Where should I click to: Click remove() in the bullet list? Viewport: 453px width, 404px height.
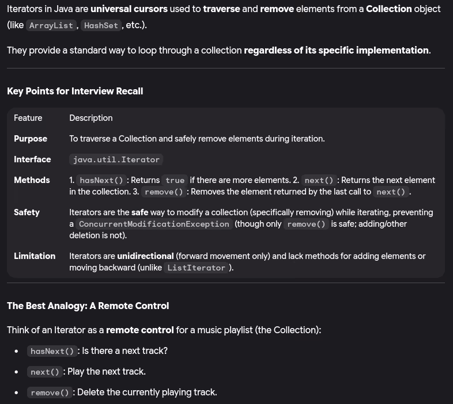[50, 392]
